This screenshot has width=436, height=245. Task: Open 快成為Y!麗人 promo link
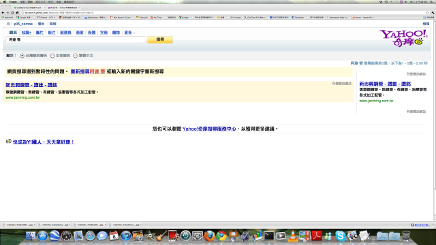point(44,142)
